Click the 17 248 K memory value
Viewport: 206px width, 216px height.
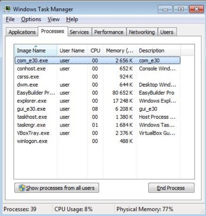[123, 101]
